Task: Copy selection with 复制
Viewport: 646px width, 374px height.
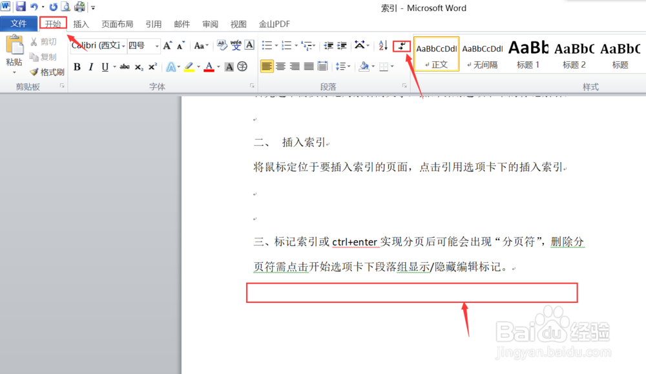Action: [43, 57]
